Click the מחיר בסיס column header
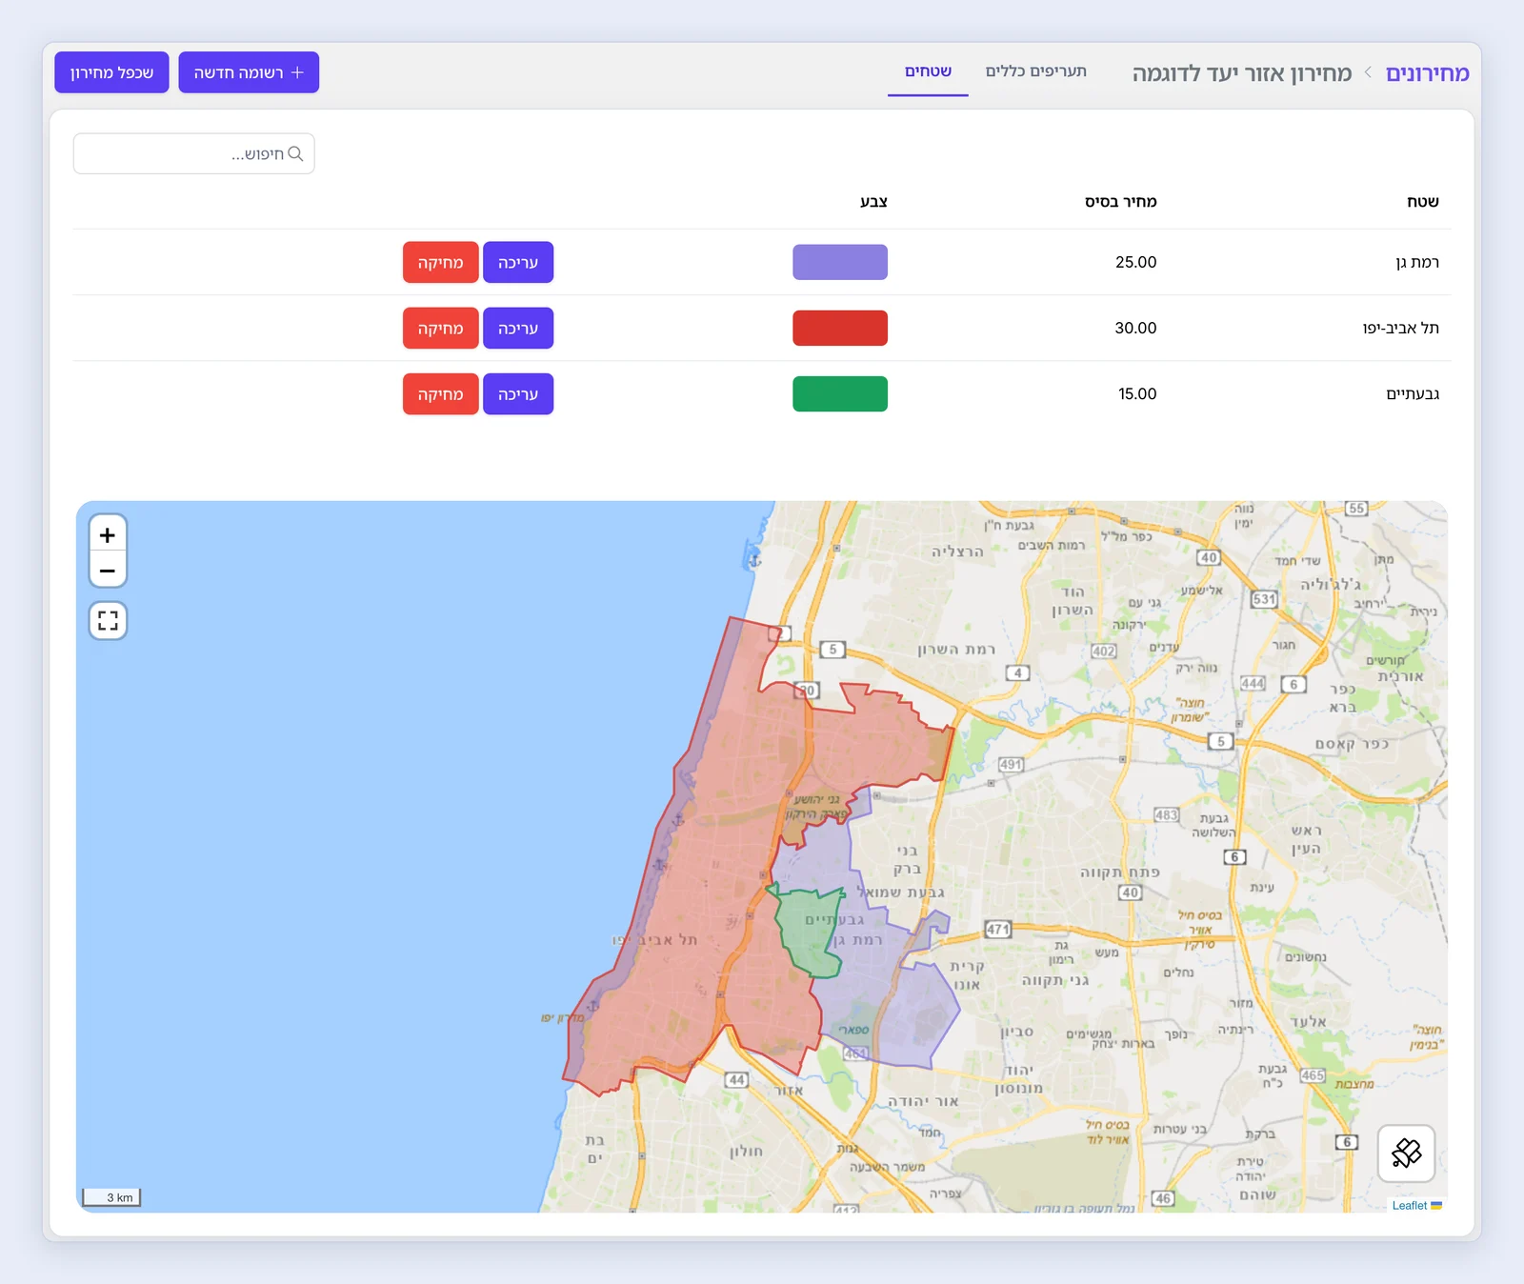1524x1284 pixels. click(1120, 201)
